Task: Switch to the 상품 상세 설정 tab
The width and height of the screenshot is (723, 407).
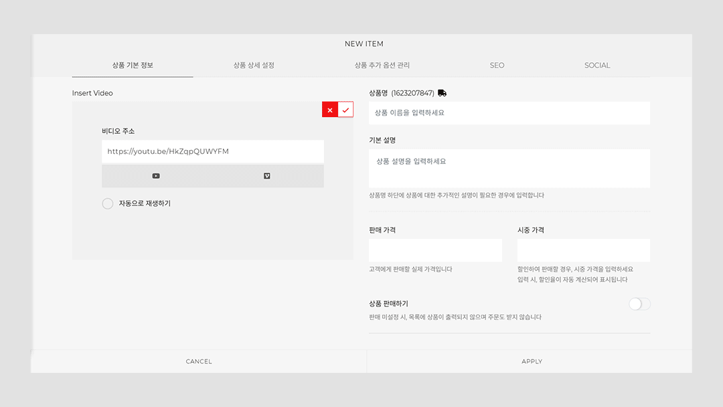Action: (254, 66)
